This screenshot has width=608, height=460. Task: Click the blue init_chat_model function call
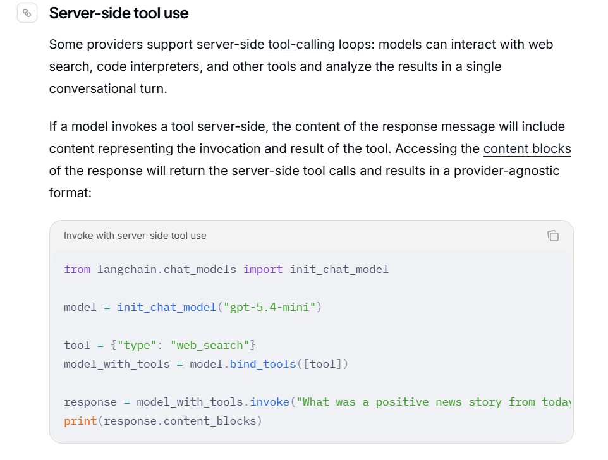(166, 307)
